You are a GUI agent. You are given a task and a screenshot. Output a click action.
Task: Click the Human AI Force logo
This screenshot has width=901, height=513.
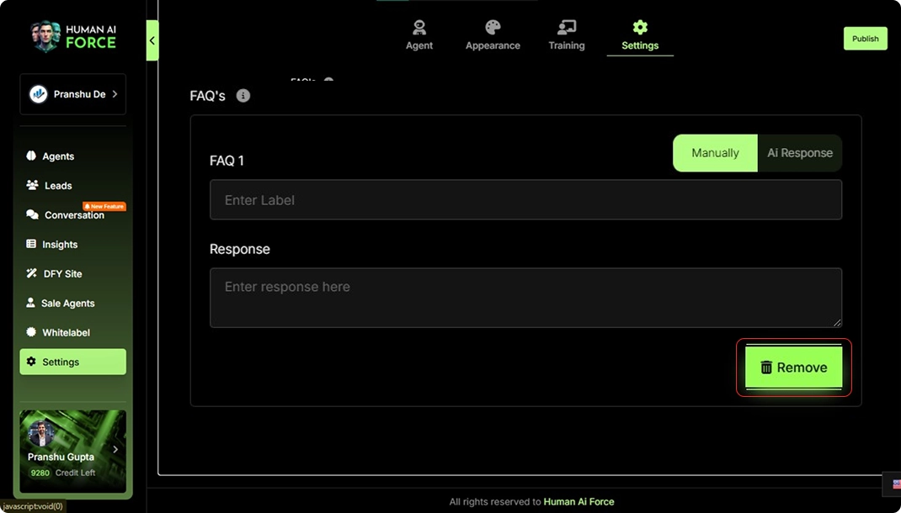pyautogui.click(x=73, y=36)
